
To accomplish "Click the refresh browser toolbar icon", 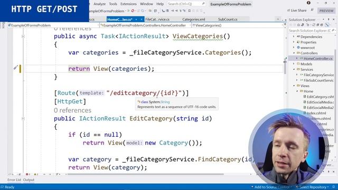I will pos(143,11).
